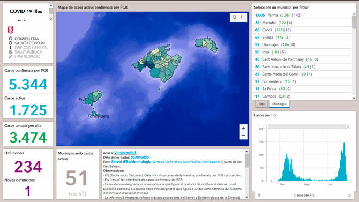Switch to the Illes tab
Image resolution: width=359 pixels, height=202 pixels.
[x=261, y=104]
